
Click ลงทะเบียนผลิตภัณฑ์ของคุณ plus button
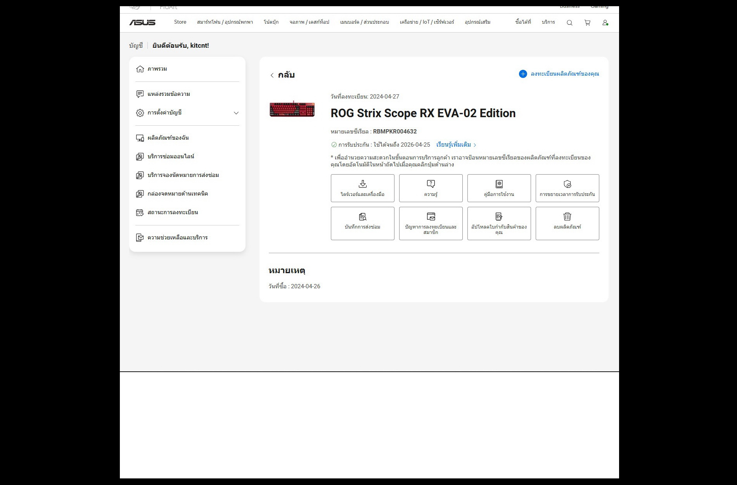click(523, 74)
